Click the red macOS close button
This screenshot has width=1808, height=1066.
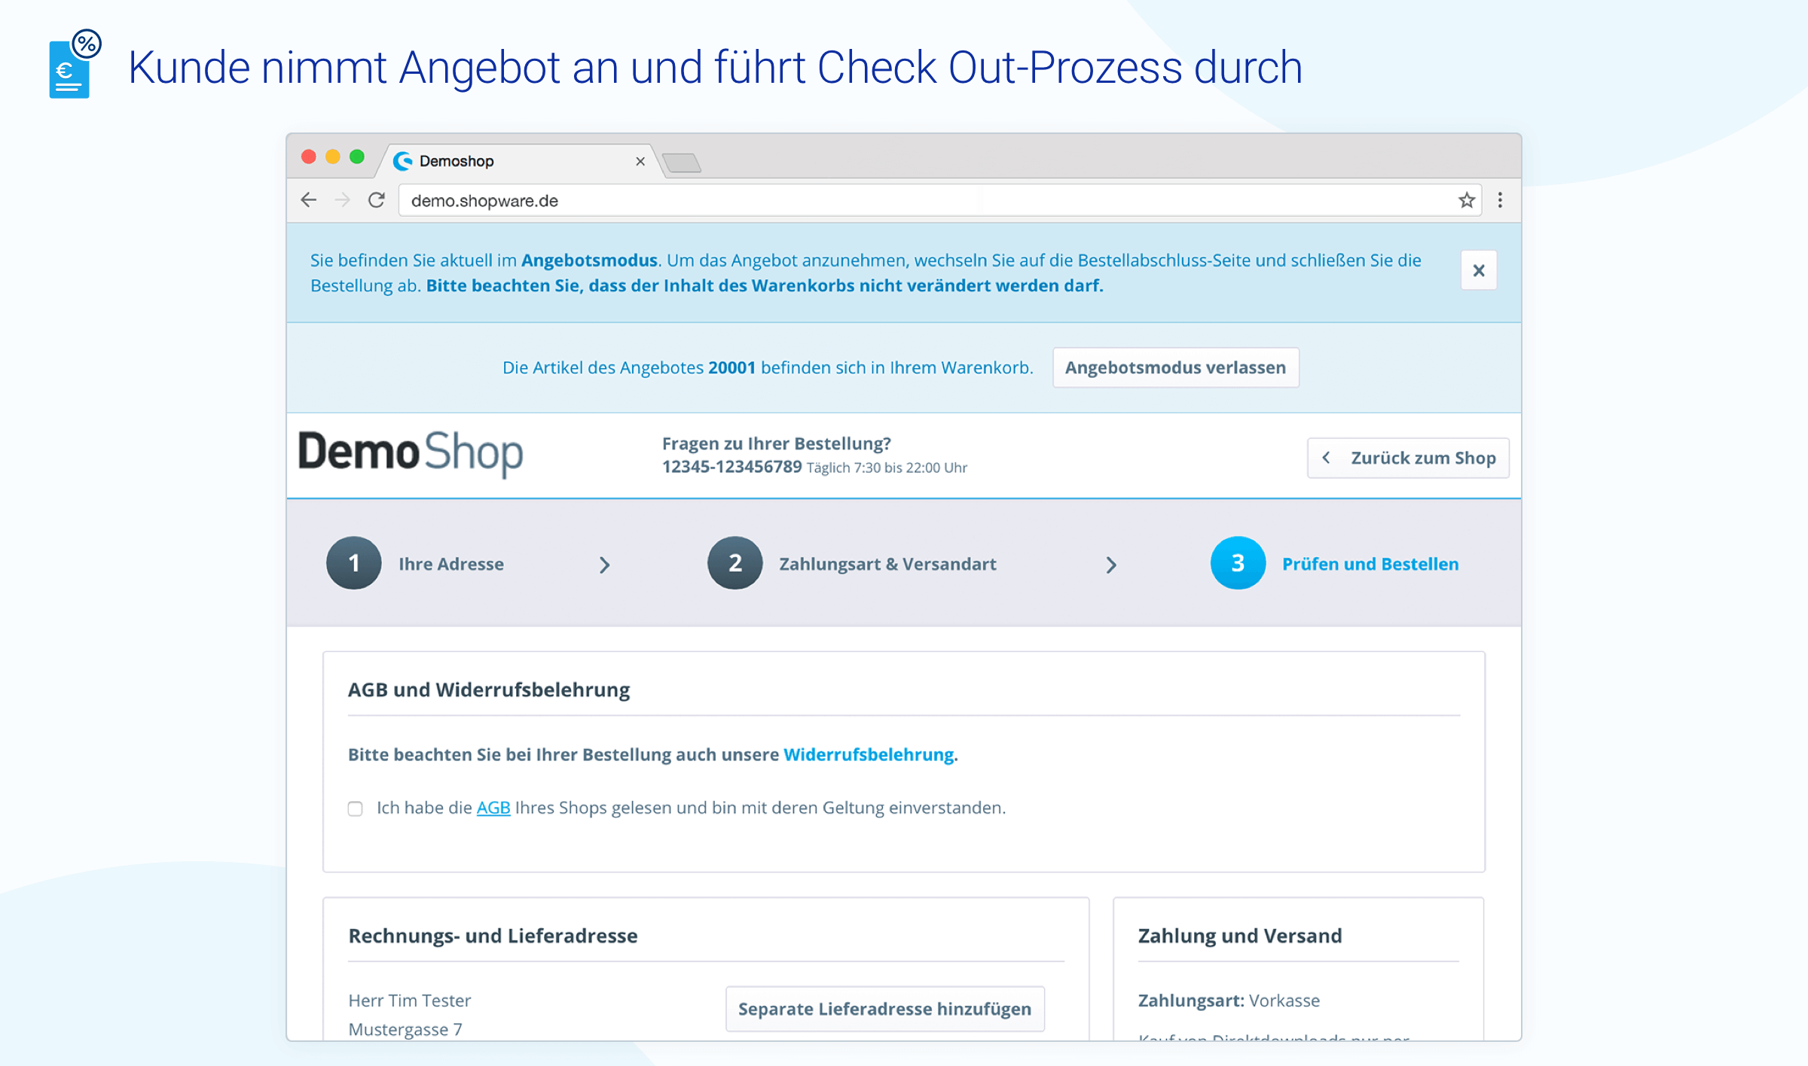308,157
